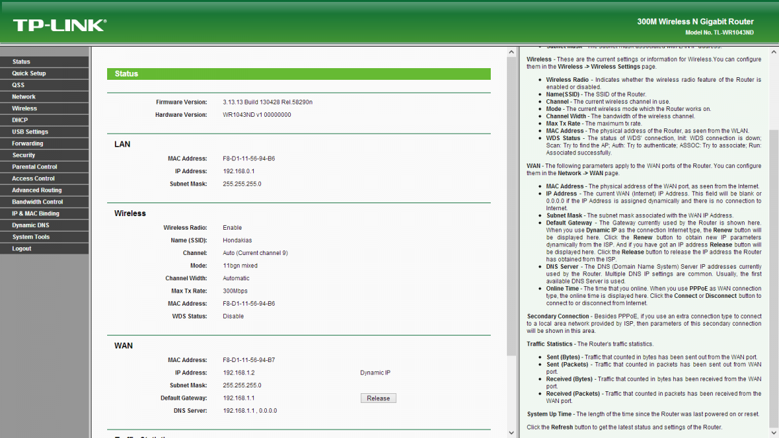This screenshot has height=438, width=779.
Task: Select the SSID name Hondakias
Action: click(x=238, y=241)
